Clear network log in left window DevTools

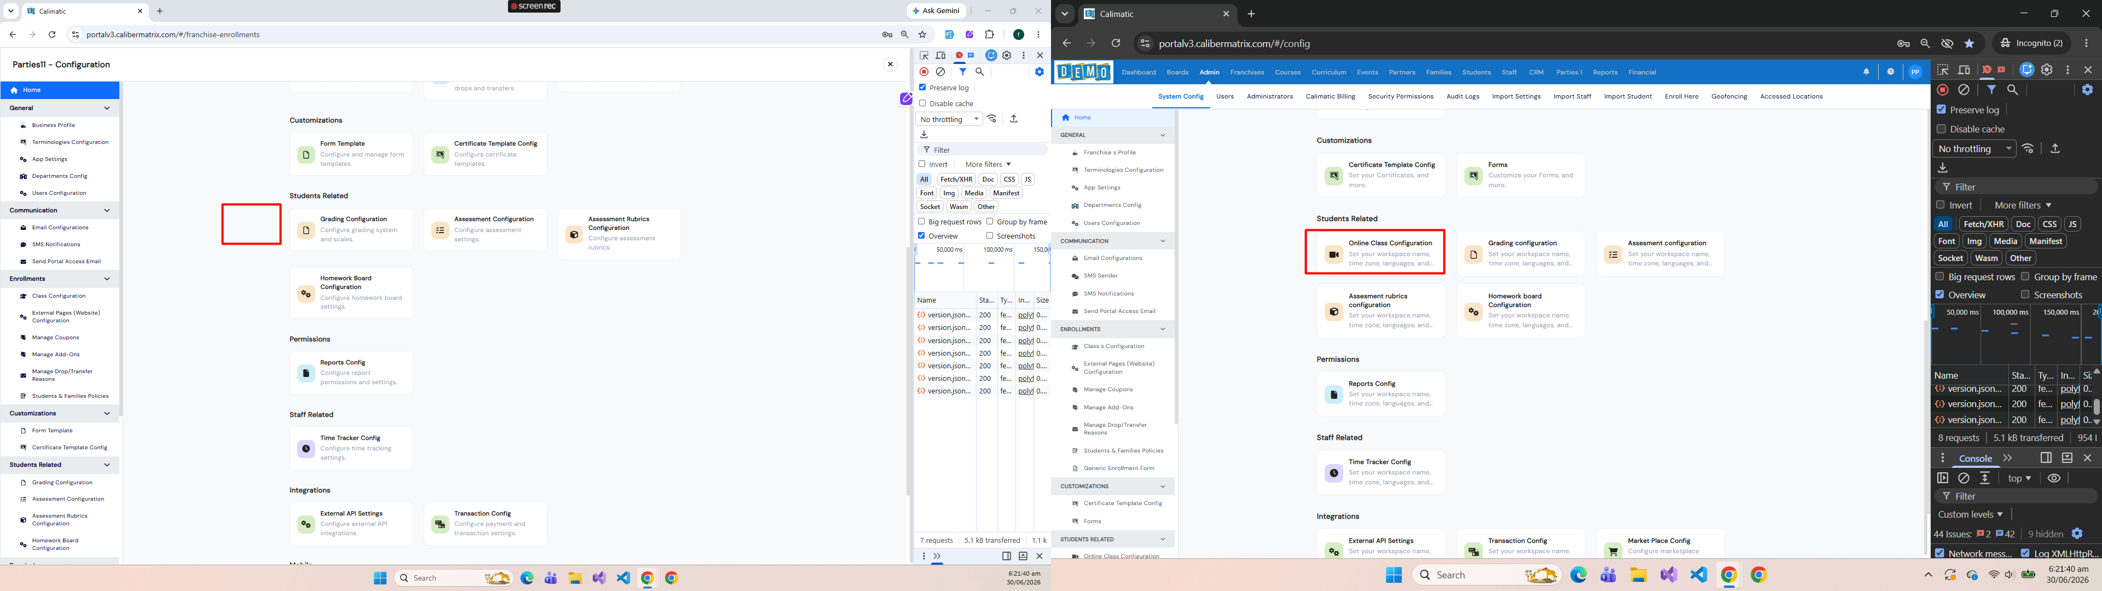(940, 72)
